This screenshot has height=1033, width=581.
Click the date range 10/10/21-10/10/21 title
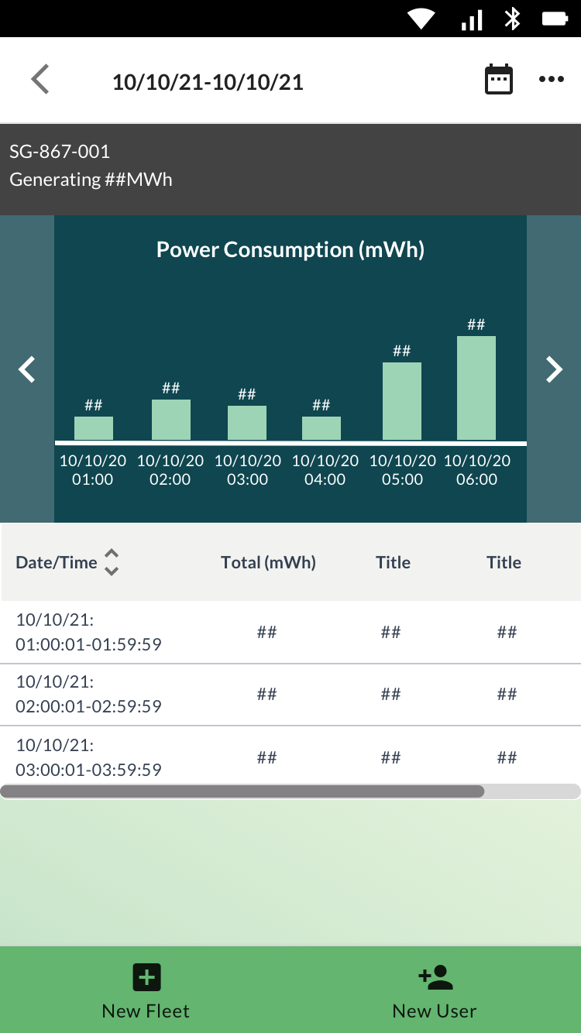pos(208,82)
